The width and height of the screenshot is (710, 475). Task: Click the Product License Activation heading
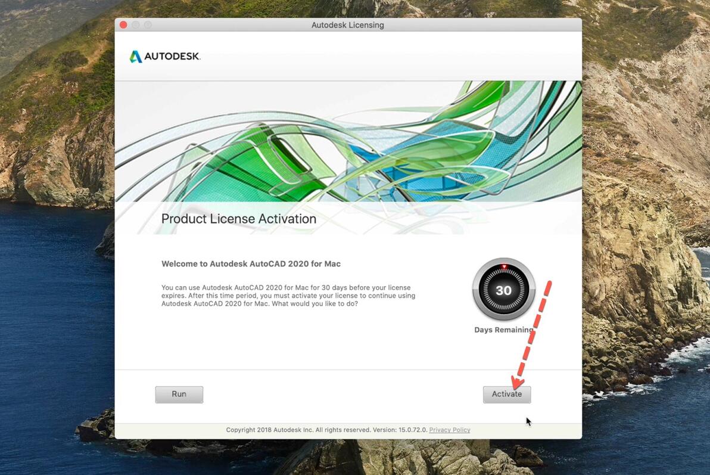tap(239, 219)
